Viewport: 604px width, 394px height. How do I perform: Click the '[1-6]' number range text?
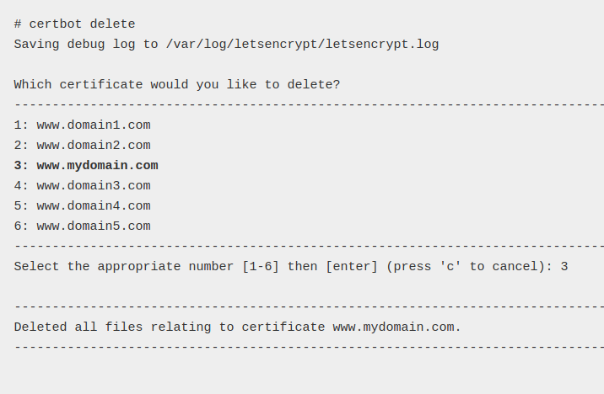[261, 266]
